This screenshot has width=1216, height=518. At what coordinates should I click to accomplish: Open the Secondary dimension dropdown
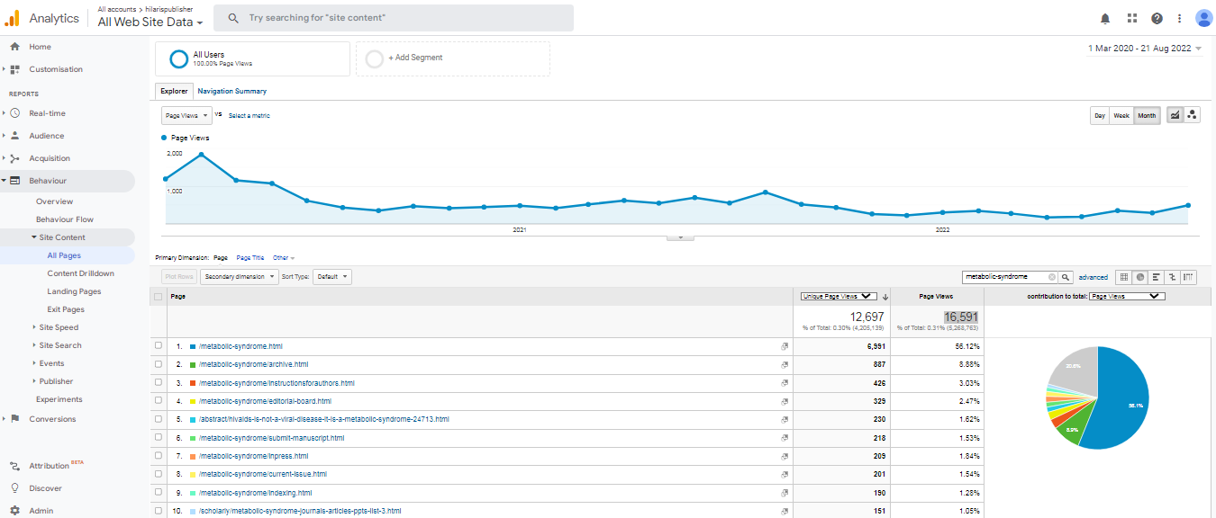click(239, 277)
